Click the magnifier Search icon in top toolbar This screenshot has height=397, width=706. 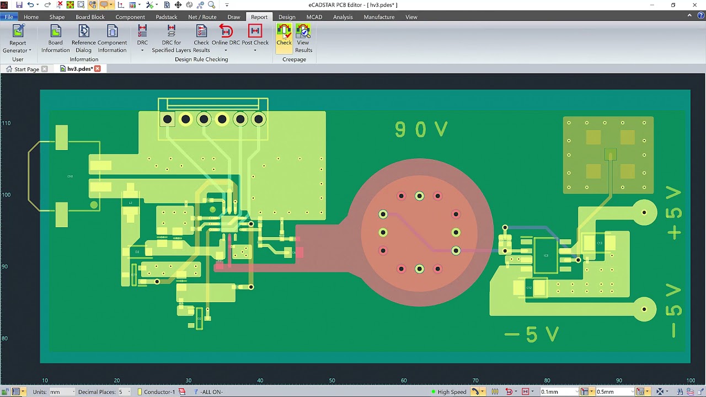(211, 5)
